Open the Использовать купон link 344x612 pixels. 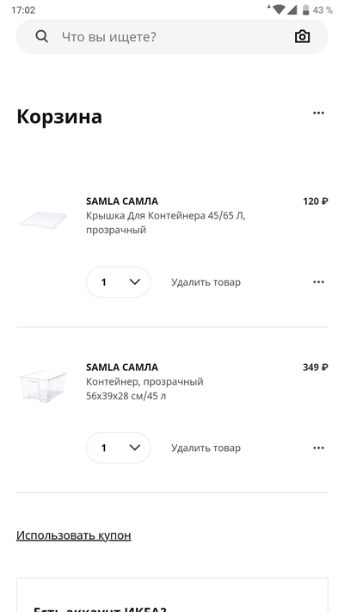pos(74,535)
